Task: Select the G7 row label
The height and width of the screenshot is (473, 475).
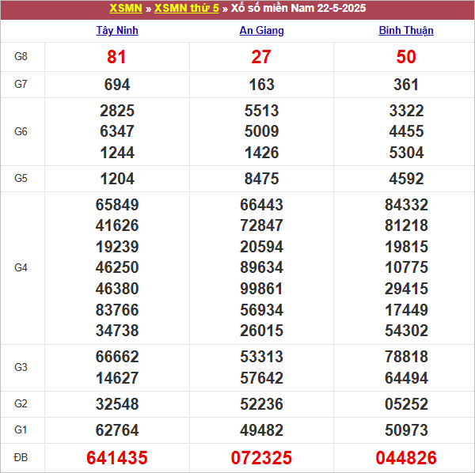Action: click(x=21, y=84)
